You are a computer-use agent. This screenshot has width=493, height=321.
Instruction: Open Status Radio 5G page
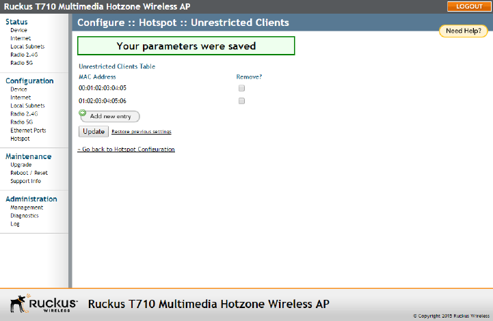click(x=21, y=63)
